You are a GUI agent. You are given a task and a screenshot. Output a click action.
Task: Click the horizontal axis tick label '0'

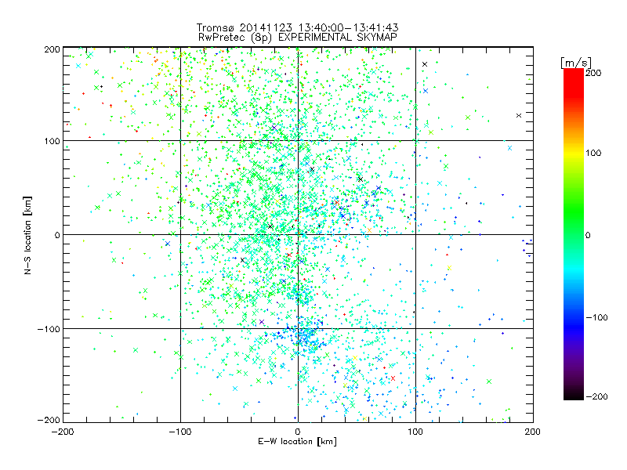click(298, 432)
